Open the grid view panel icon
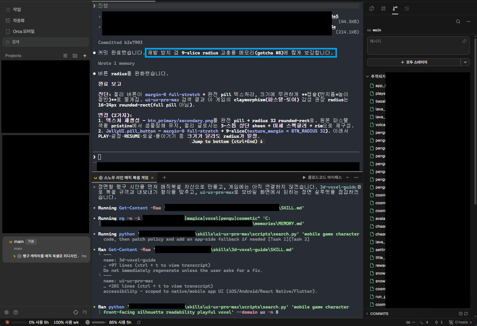The height and width of the screenshot is (326, 477). pyautogui.click(x=383, y=8)
